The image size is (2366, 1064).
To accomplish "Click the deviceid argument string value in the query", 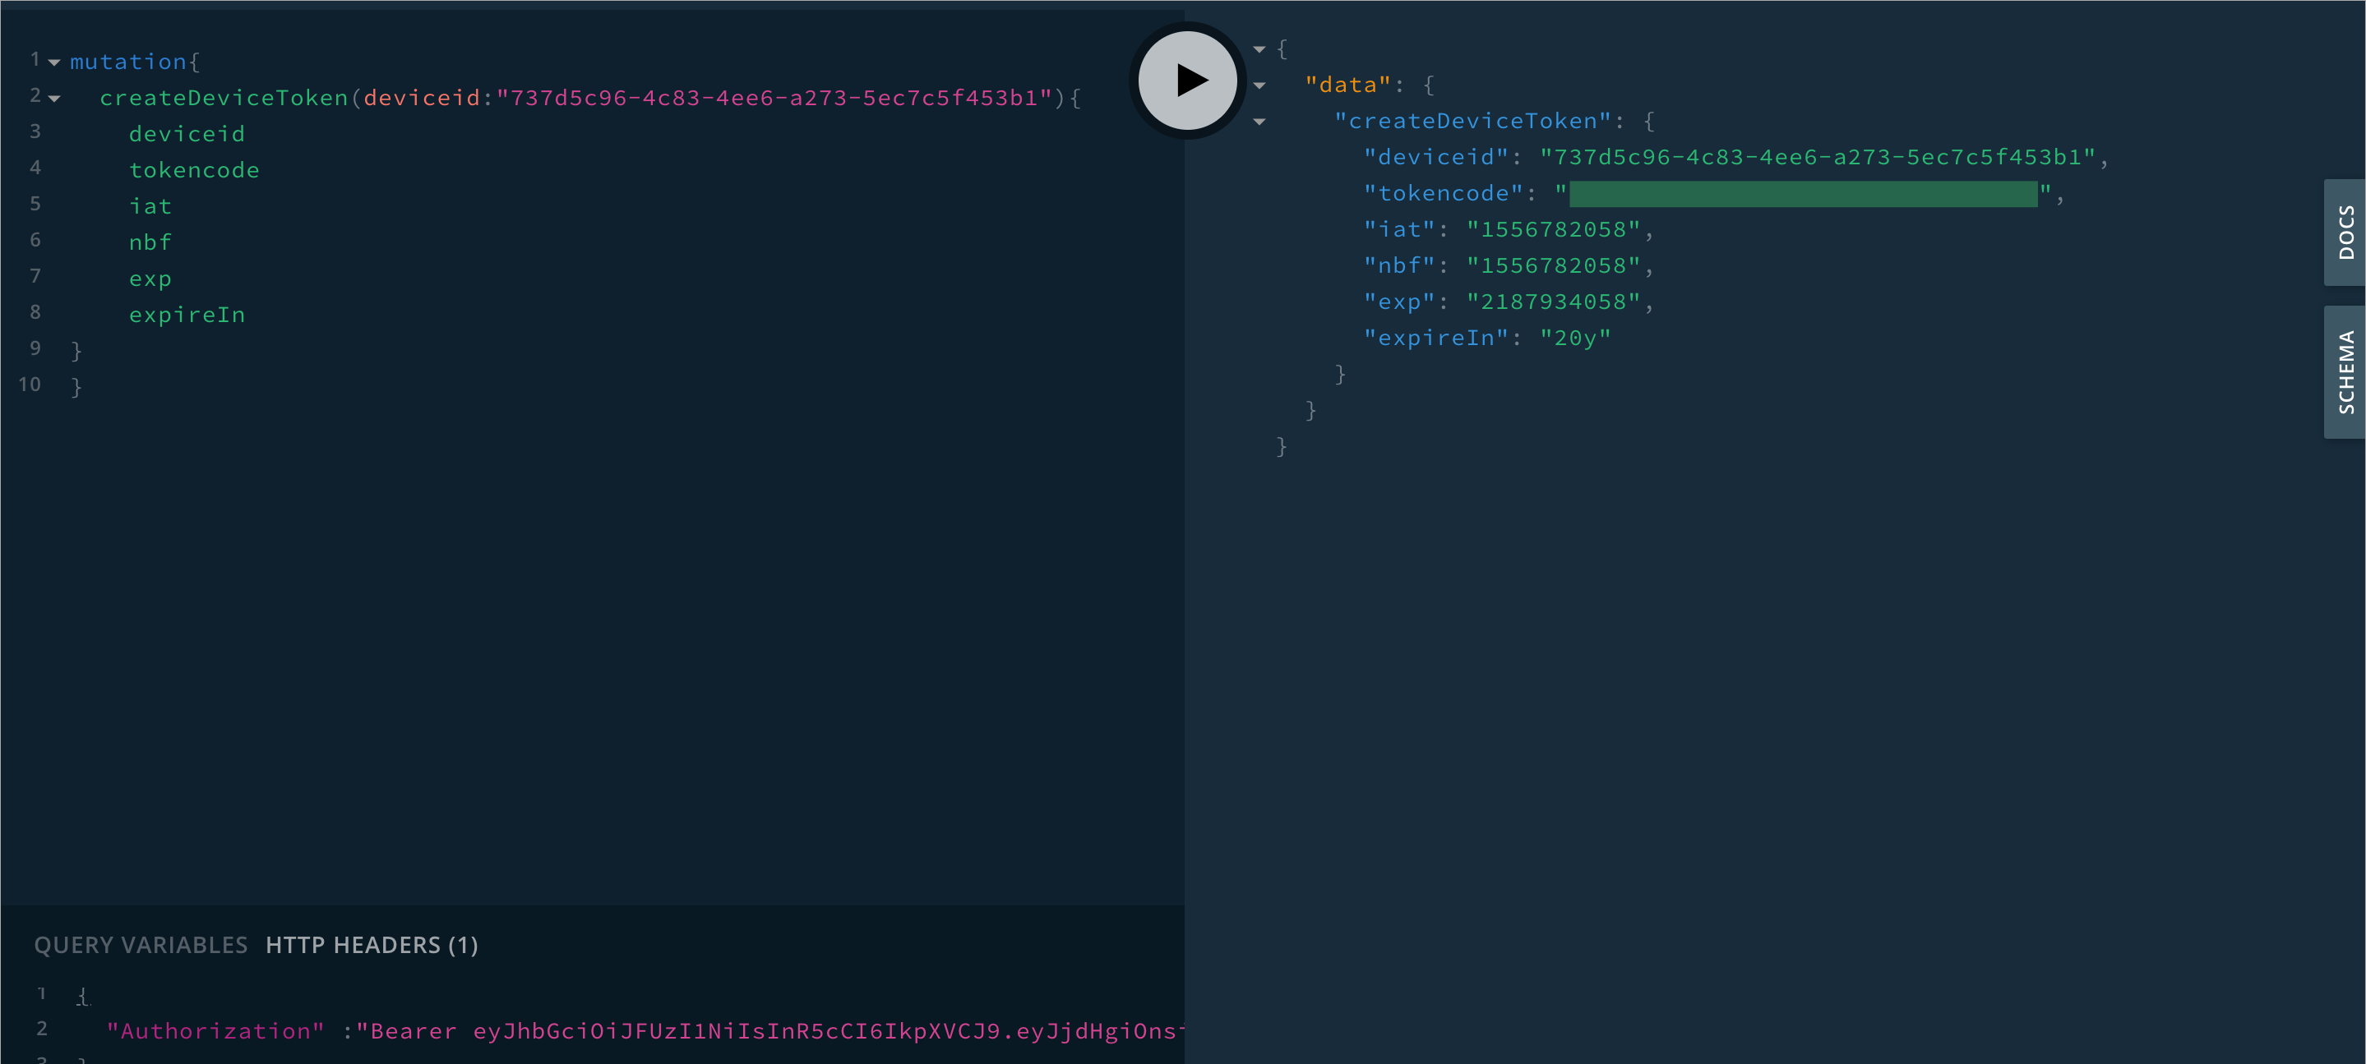I will (774, 97).
